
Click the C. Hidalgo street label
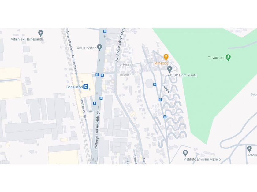pos(126,65)
